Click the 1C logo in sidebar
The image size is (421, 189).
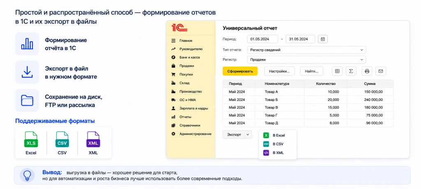179,27
